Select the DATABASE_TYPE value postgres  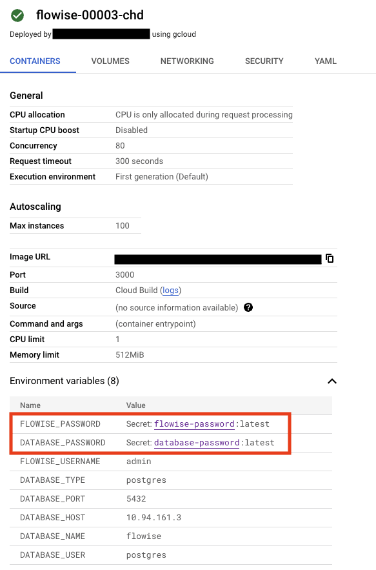coord(146,480)
